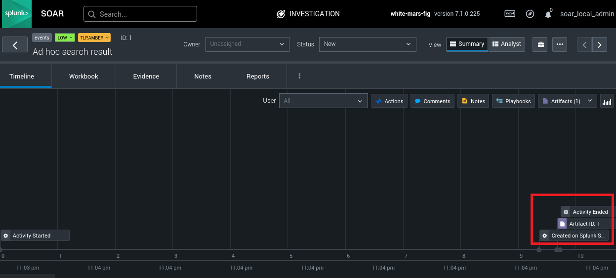Image resolution: width=616 pixels, height=278 pixels.
Task: Click the Splunk logo home icon
Action: click(16, 14)
